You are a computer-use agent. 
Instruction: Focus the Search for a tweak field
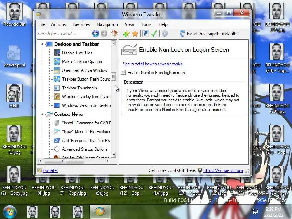[64, 34]
